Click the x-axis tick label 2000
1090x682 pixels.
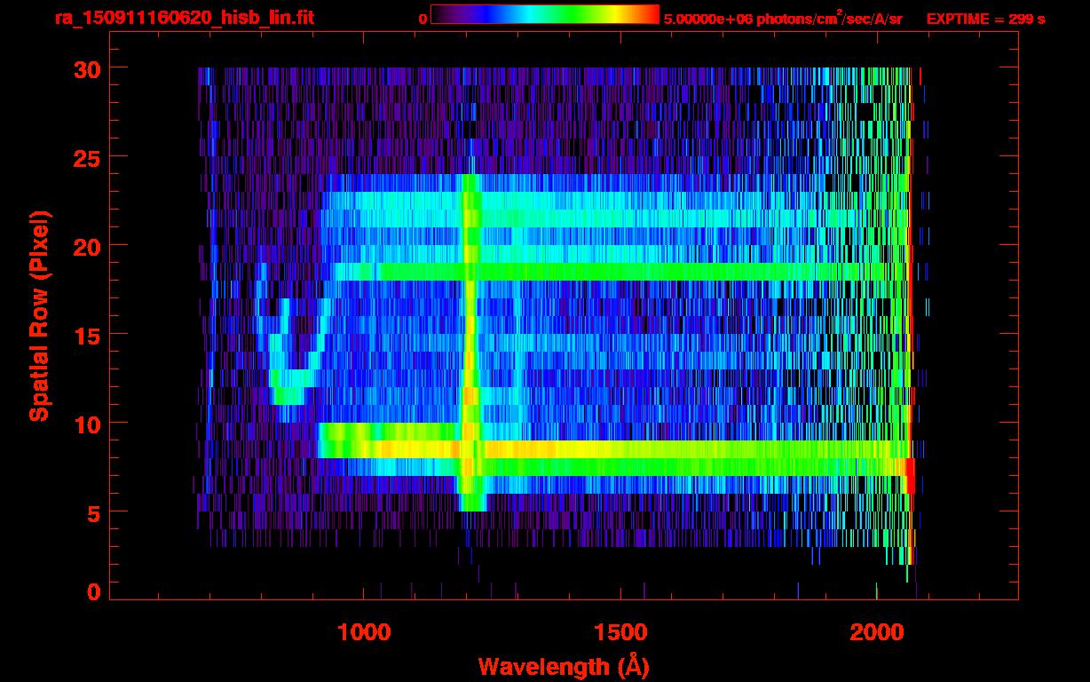(876, 632)
